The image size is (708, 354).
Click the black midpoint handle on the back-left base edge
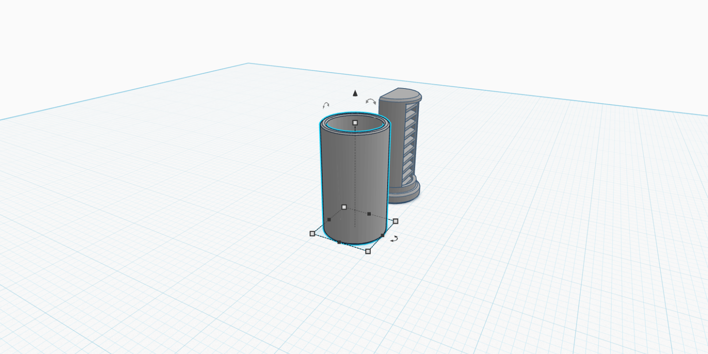pyautogui.click(x=329, y=219)
